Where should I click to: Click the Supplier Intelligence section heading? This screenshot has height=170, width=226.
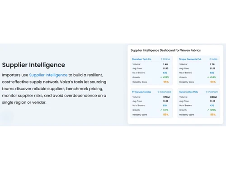(x=33, y=65)
